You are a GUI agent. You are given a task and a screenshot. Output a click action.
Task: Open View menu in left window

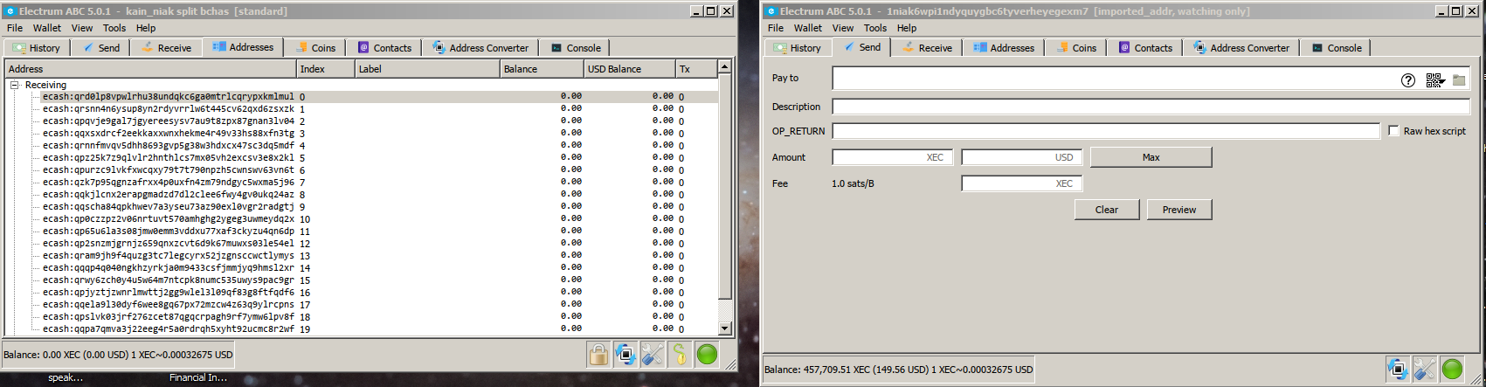tap(82, 28)
